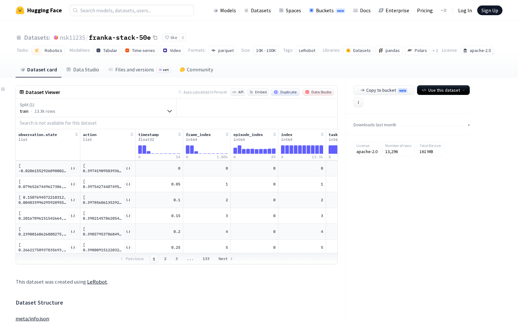Viewport: 518px width, 323px height.
Task: Click the apache-2.0 license tag
Action: (477, 50)
